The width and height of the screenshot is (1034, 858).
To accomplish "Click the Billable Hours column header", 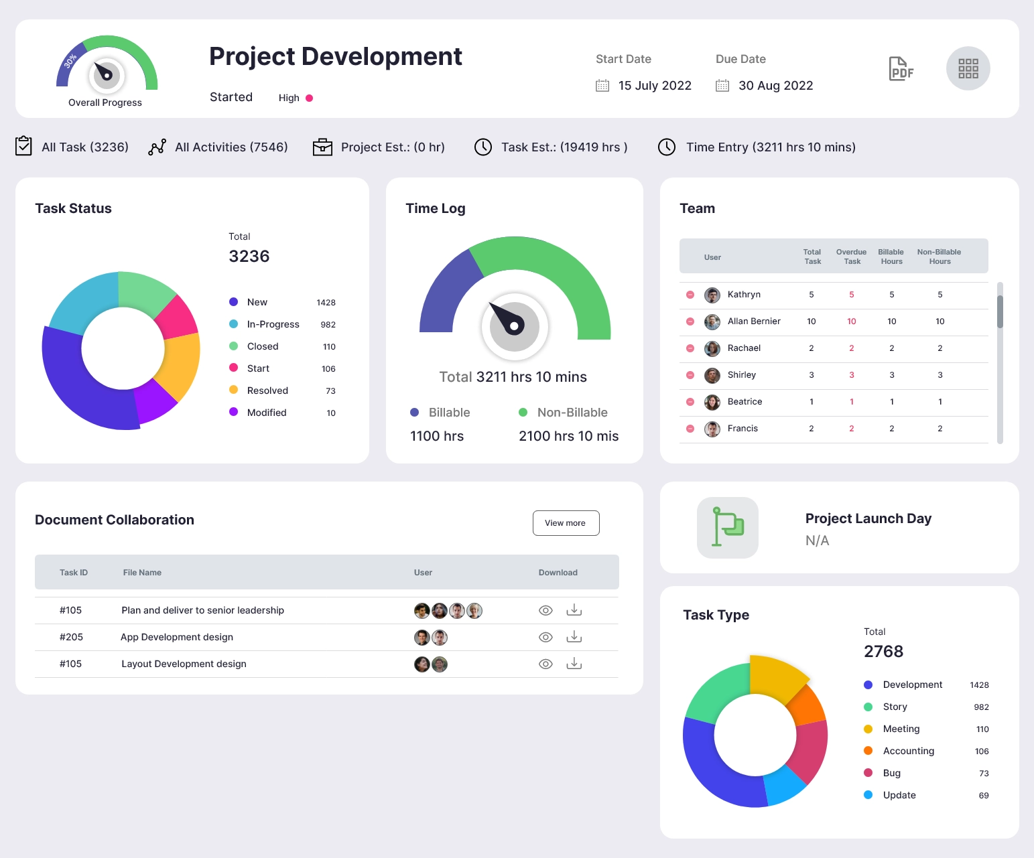I will click(891, 257).
